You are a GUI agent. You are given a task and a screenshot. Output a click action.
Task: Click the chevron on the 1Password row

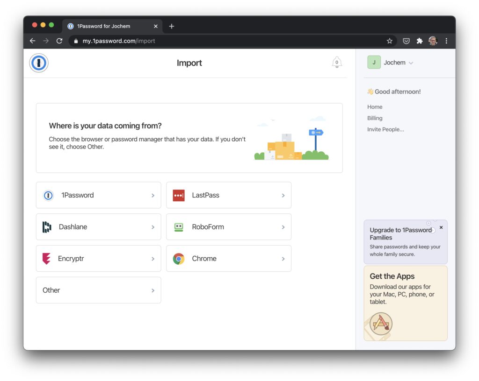click(153, 195)
